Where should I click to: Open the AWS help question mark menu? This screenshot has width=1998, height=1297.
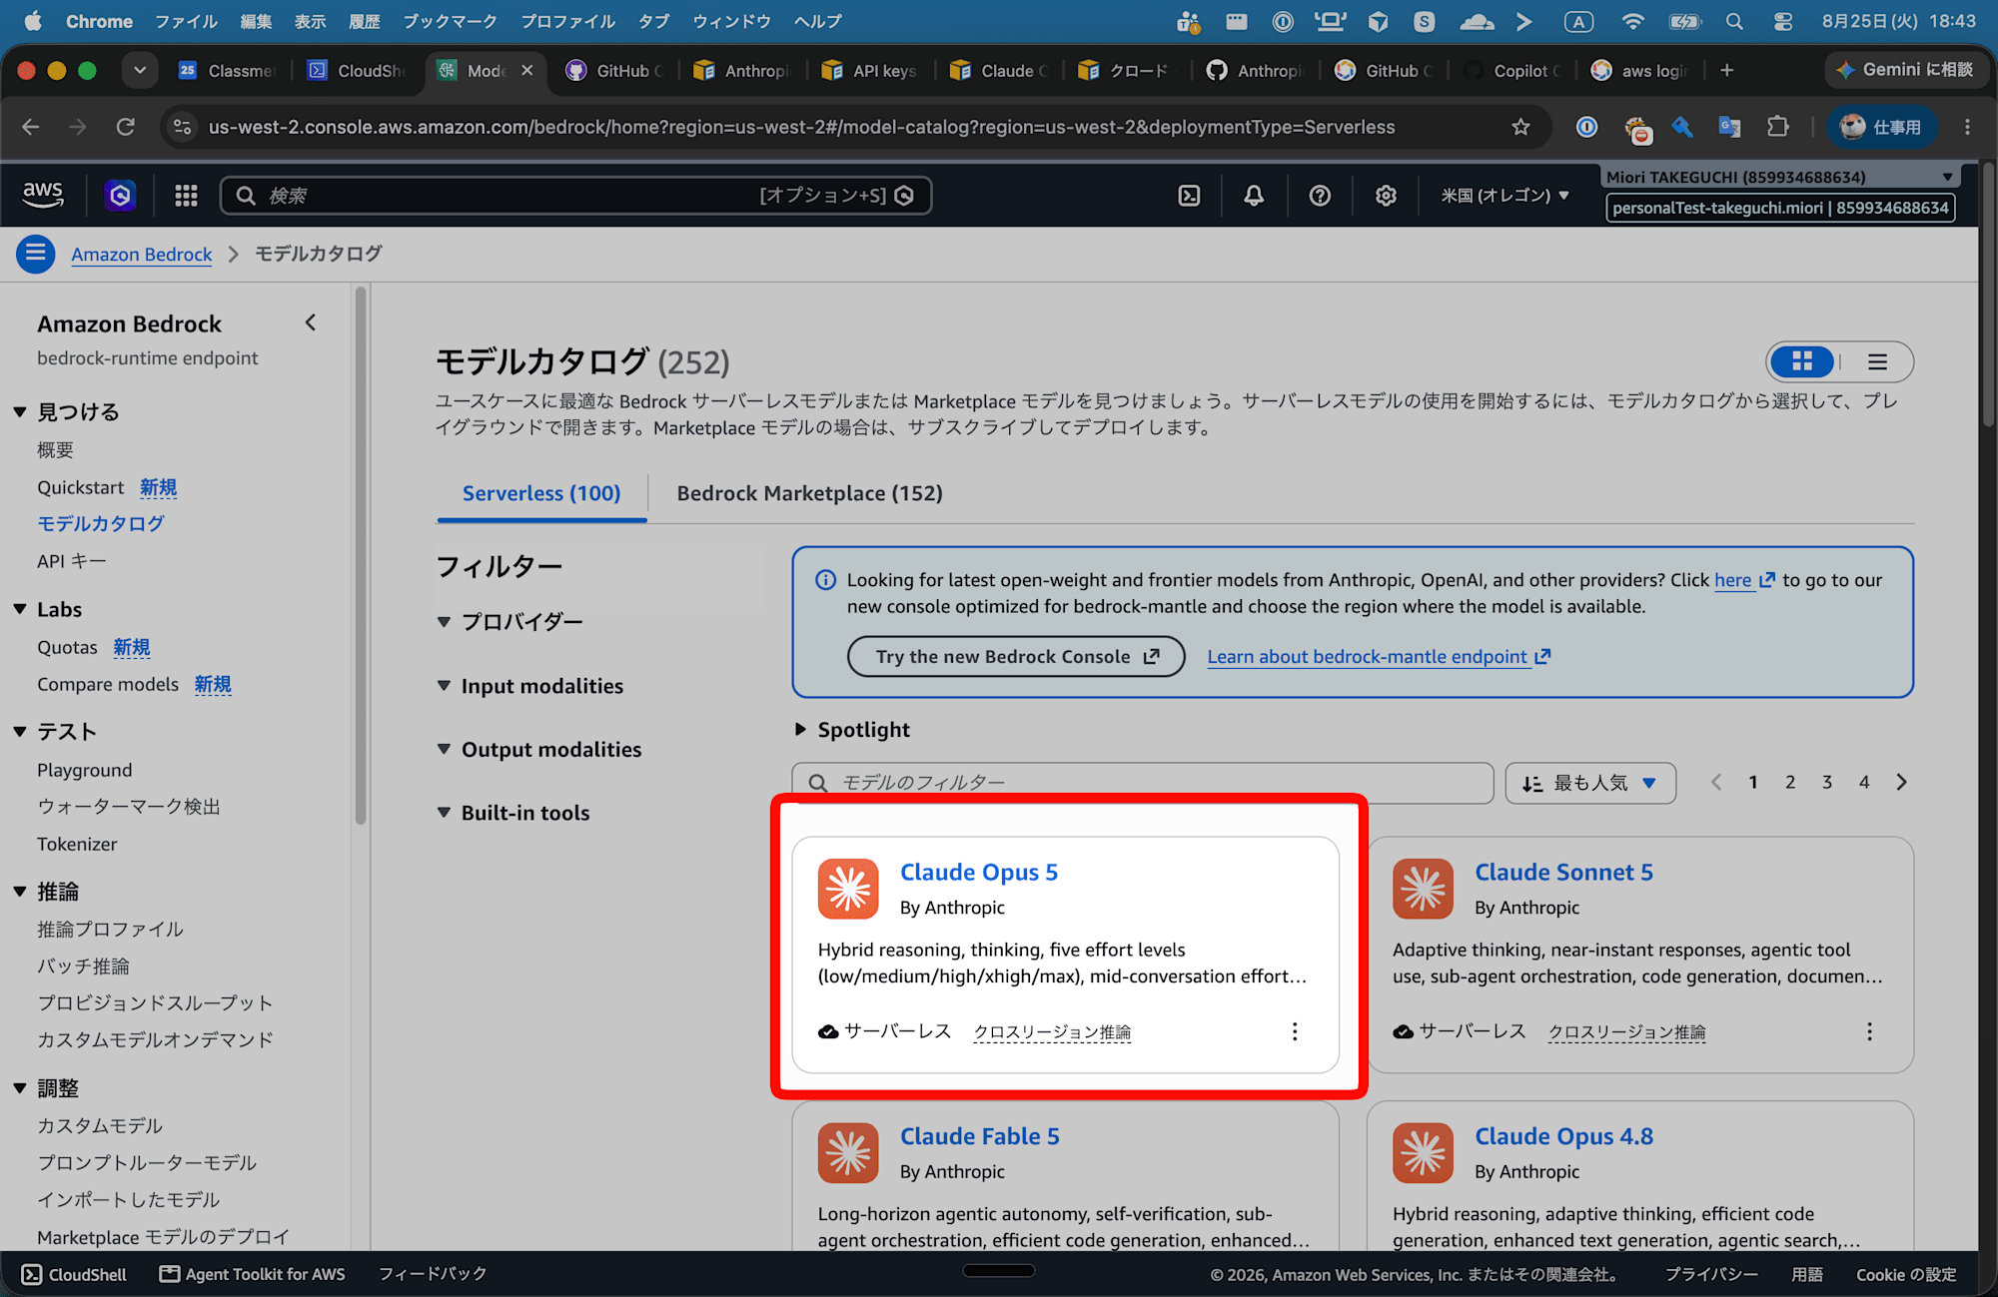coord(1320,196)
